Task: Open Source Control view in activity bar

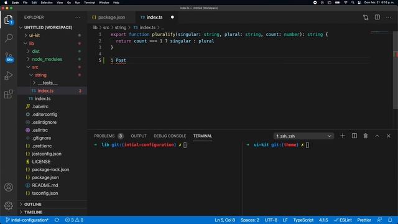Action: (x=9, y=57)
